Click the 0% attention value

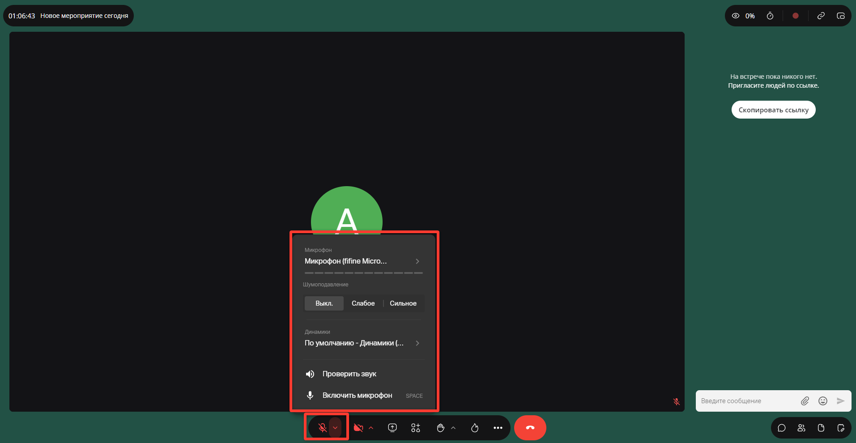coord(750,16)
